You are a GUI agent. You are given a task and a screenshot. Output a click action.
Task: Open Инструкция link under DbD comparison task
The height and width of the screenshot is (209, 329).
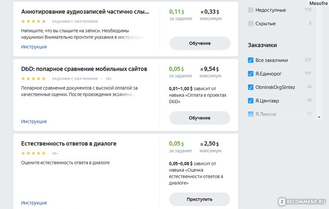tap(34, 121)
